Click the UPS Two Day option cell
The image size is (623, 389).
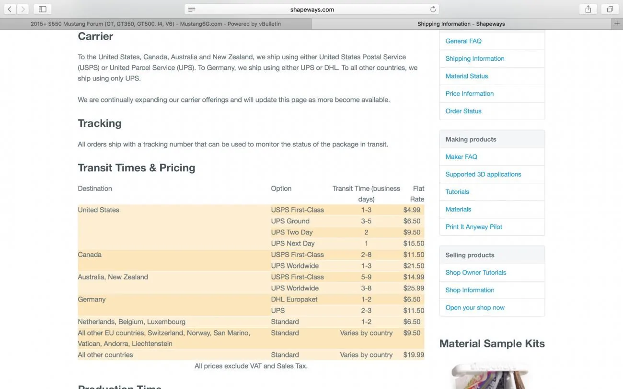pos(292,232)
